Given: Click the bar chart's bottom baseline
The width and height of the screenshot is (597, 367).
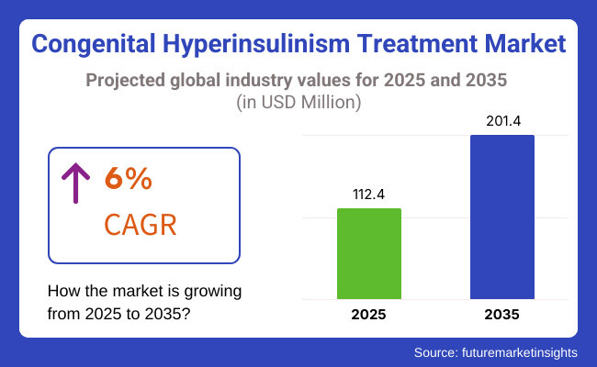Looking at the screenshot, I should click(x=434, y=299).
